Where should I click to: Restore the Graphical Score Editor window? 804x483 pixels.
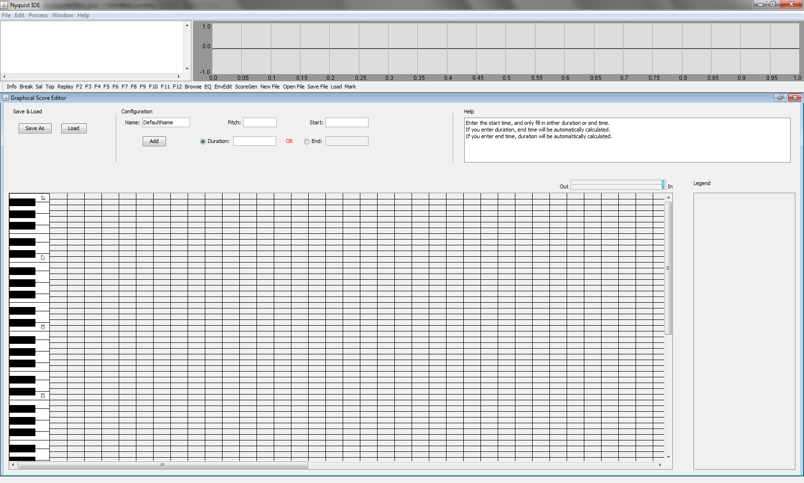click(x=781, y=98)
